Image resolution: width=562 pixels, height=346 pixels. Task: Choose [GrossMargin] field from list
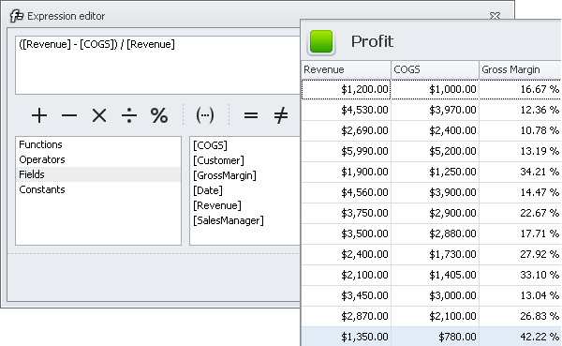tap(225, 175)
